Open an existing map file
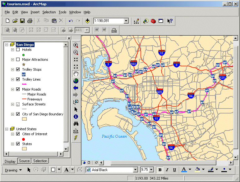 click(x=15, y=21)
